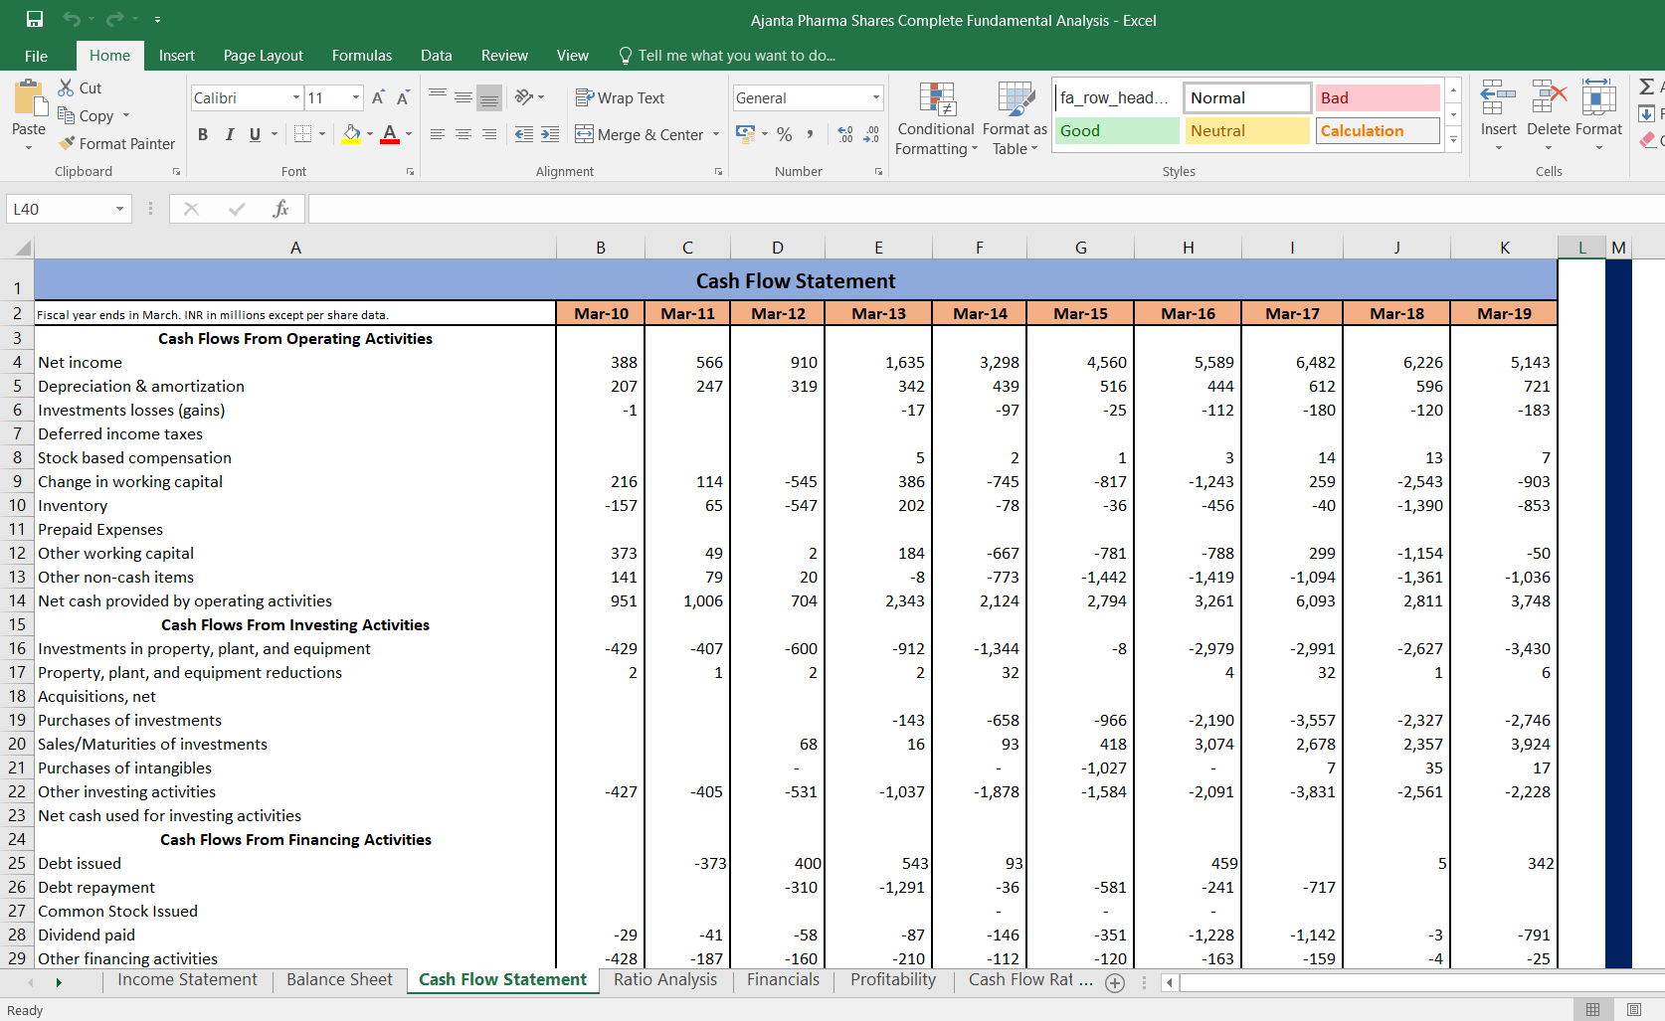Open Customize Quick Access Toolbar dropdown
The width and height of the screenshot is (1665, 1021).
click(x=157, y=20)
